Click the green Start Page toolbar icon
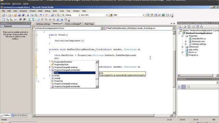Screen dimensions: 219x123 click(164, 15)
